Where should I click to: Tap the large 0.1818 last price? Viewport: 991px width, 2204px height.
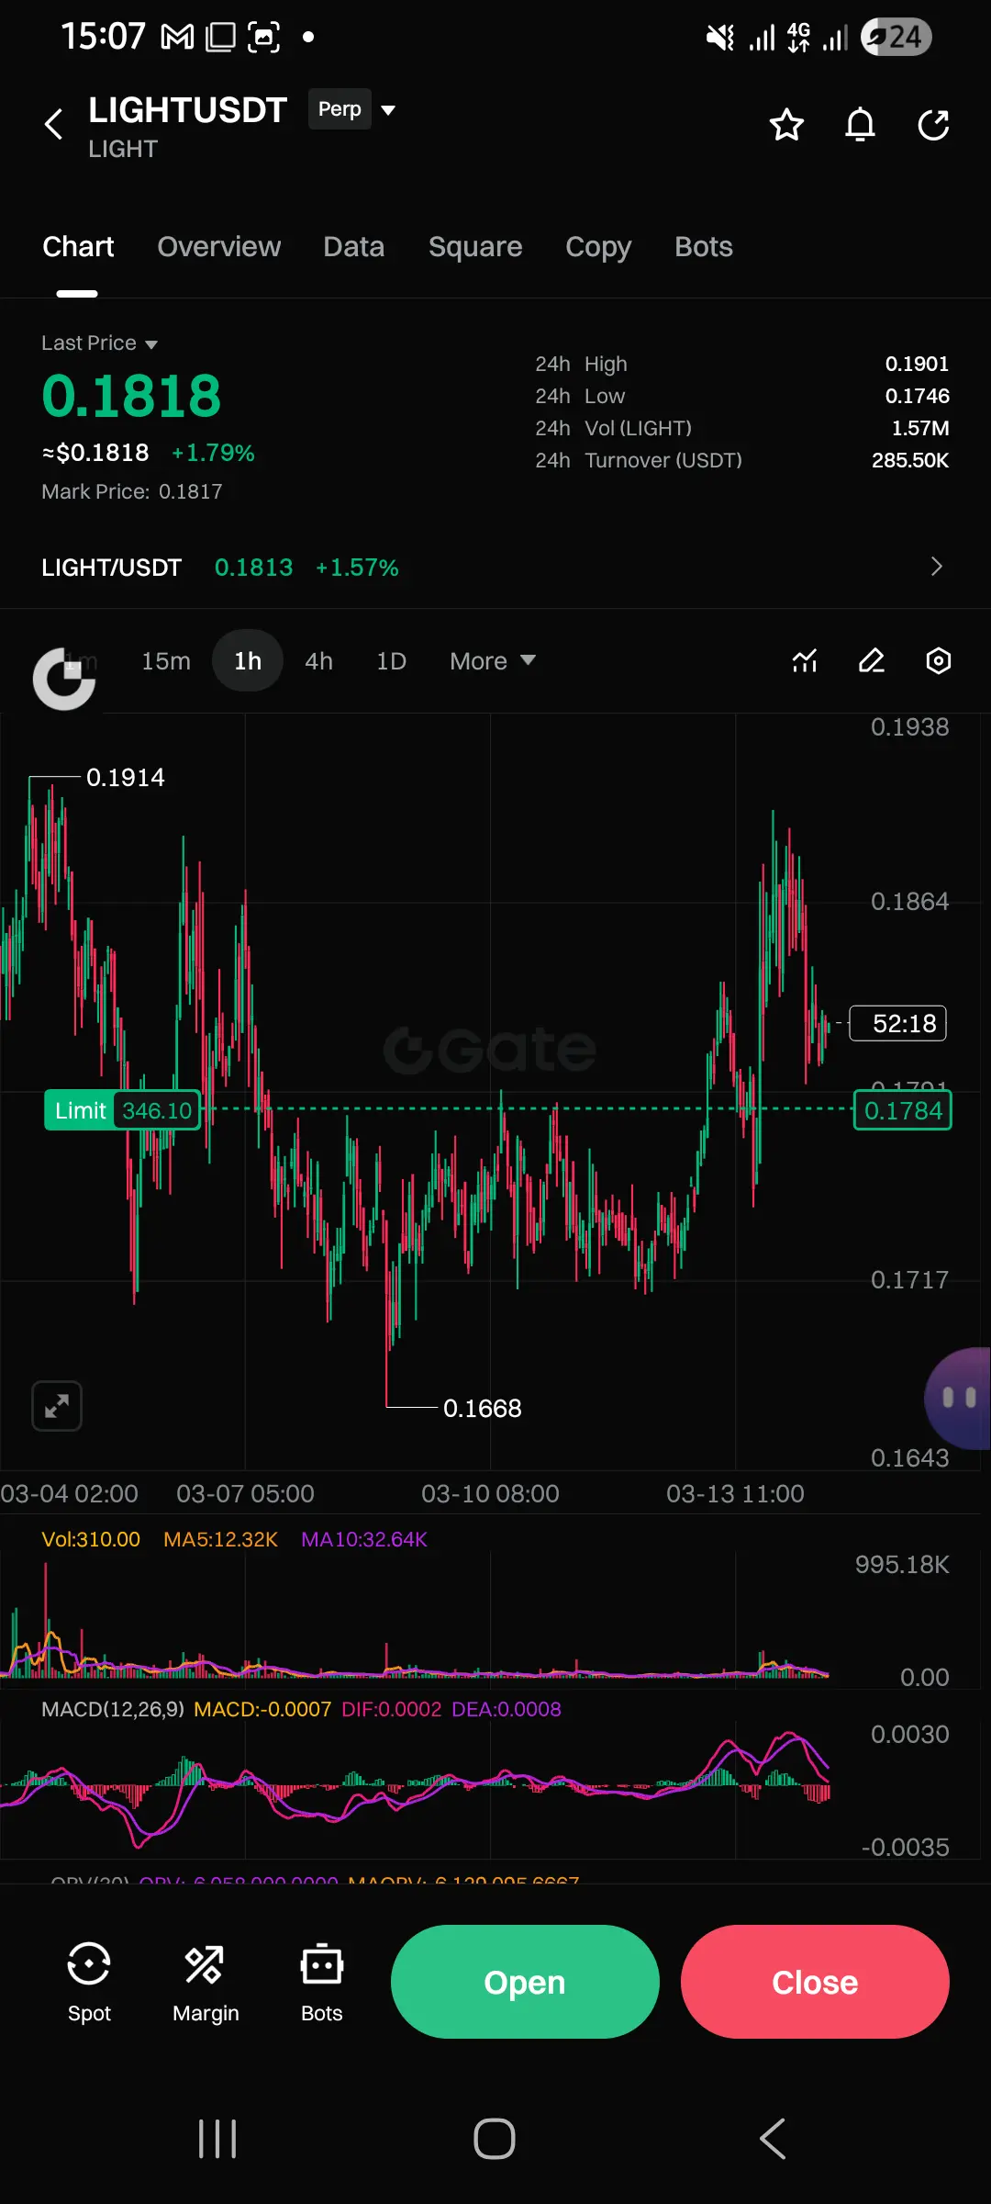click(131, 396)
